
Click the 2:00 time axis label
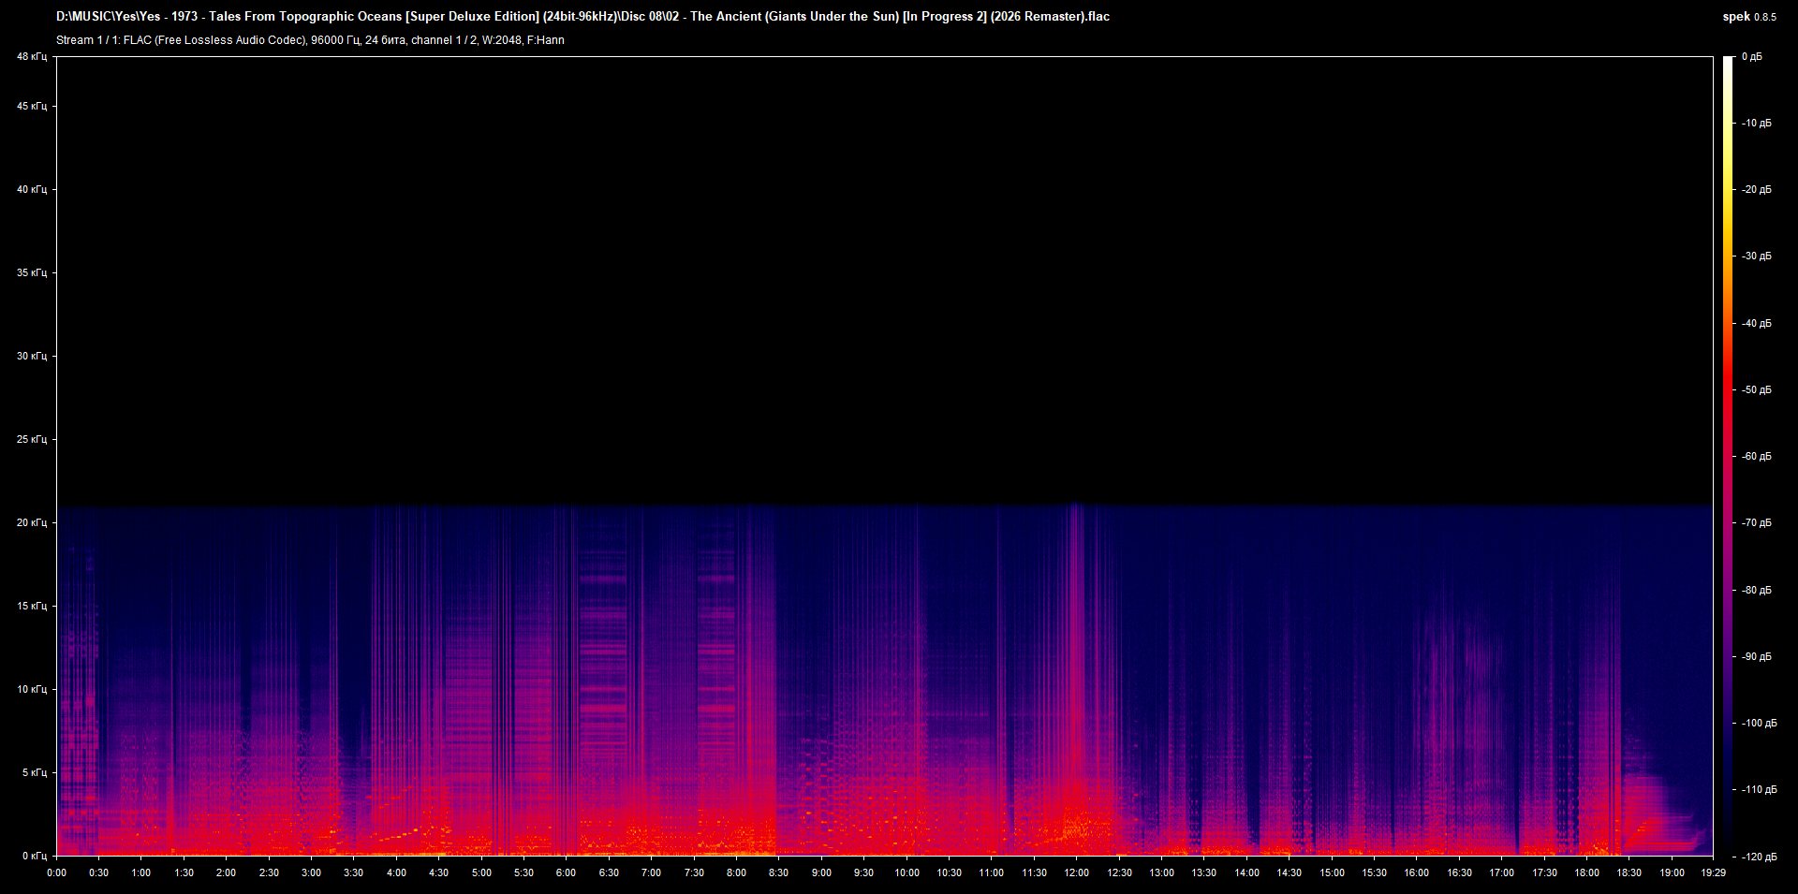click(226, 872)
